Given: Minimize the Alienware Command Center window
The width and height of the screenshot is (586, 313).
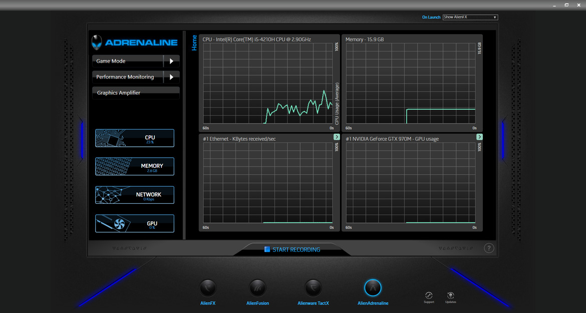Looking at the screenshot, I should click(x=554, y=5).
